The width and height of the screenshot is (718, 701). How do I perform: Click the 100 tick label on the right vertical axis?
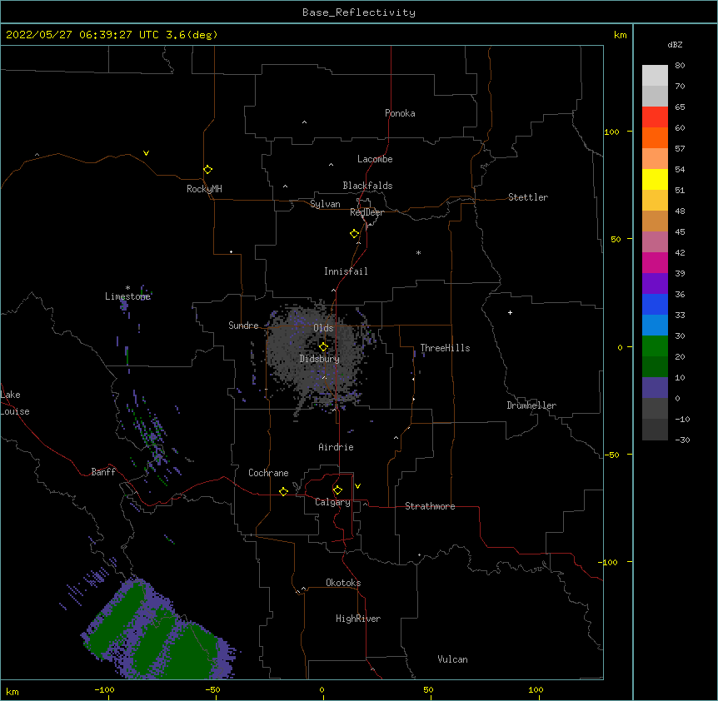point(611,132)
